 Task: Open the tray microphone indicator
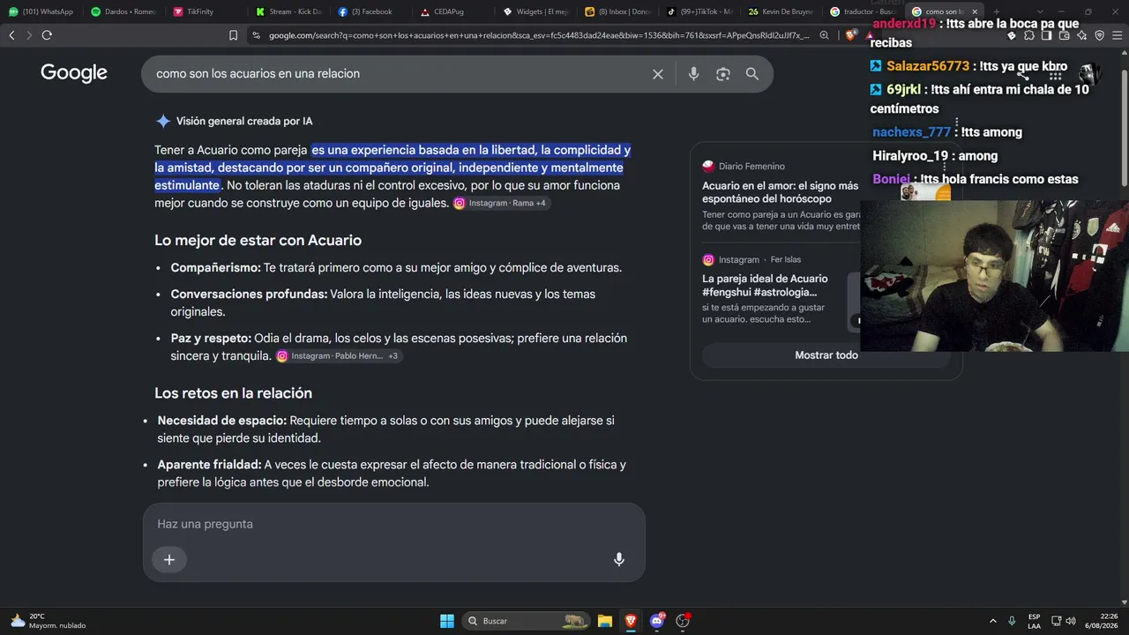pos(1012,621)
